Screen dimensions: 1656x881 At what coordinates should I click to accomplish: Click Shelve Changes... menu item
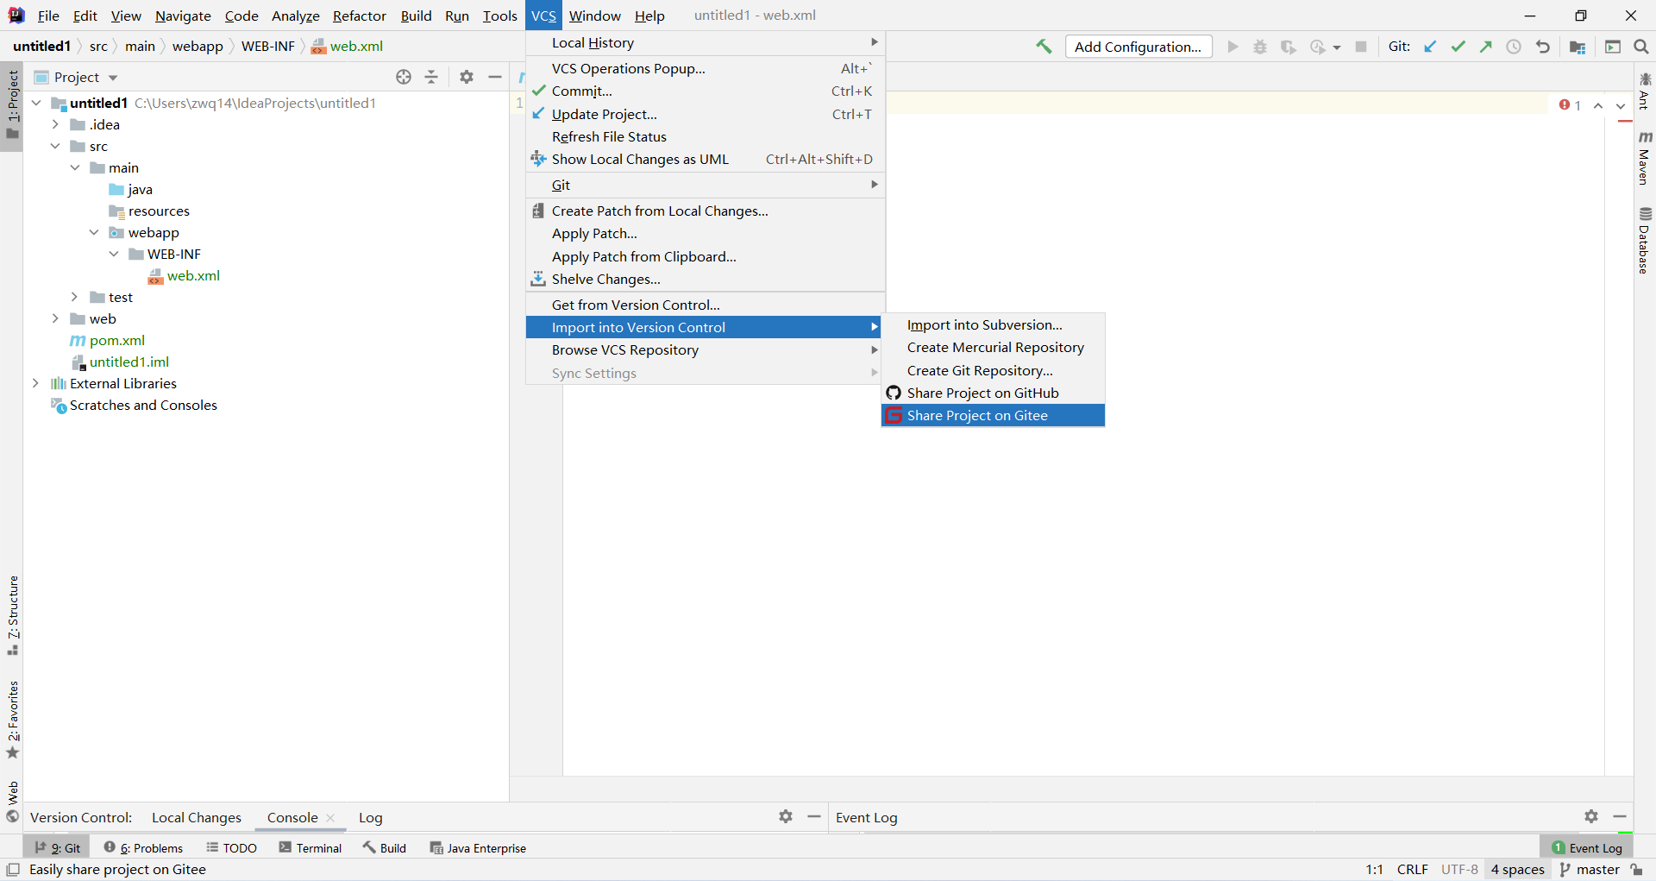click(x=706, y=279)
